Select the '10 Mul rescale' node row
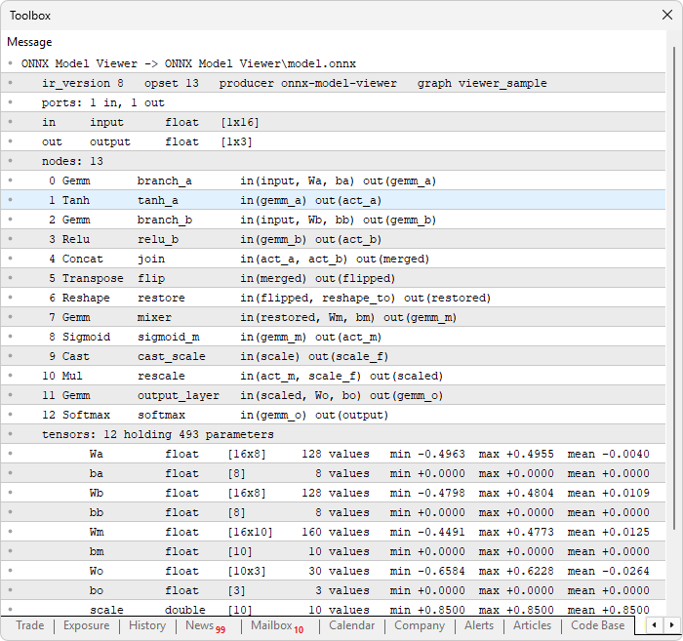 333,376
